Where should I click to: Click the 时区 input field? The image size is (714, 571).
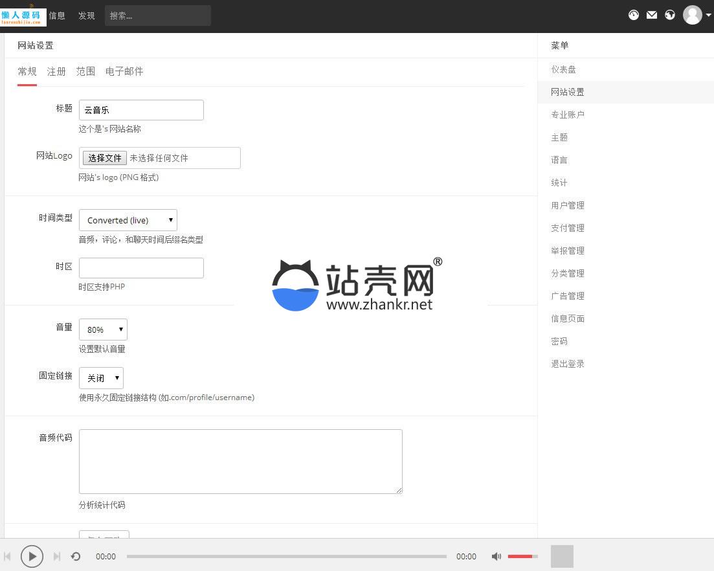coord(141,268)
